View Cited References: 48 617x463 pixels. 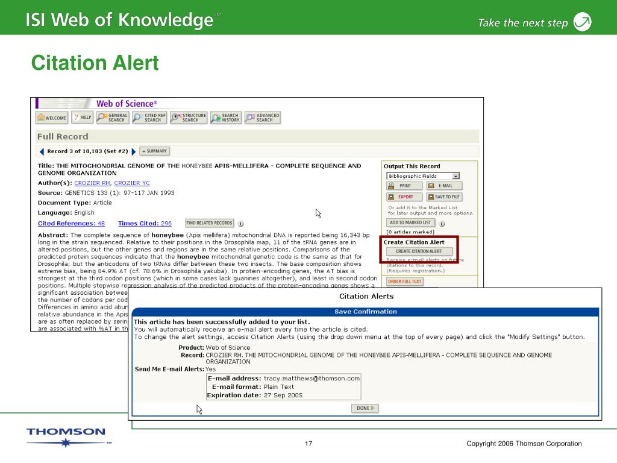[71, 224]
